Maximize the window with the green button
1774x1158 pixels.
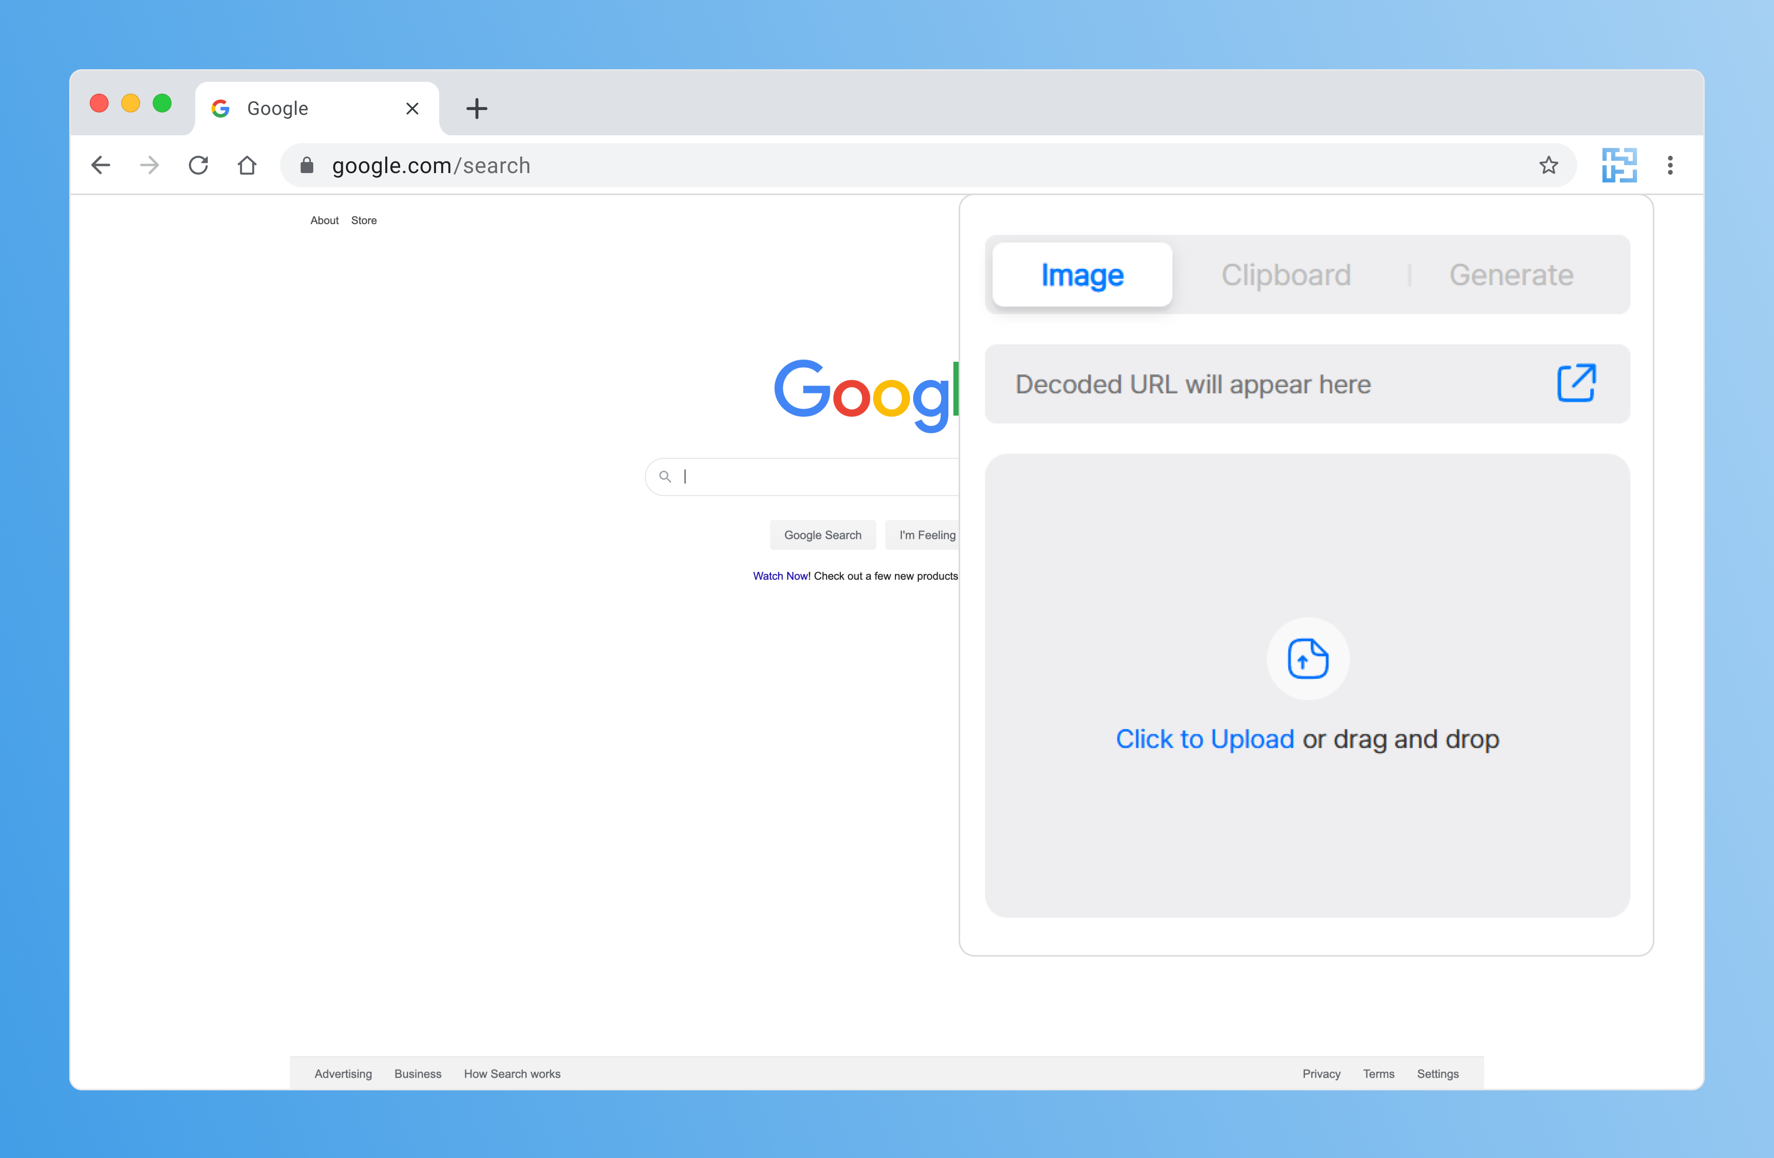click(x=162, y=103)
